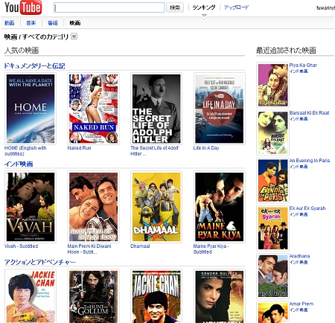Open the HOME movie poster
335x323 pixels.
31,109
